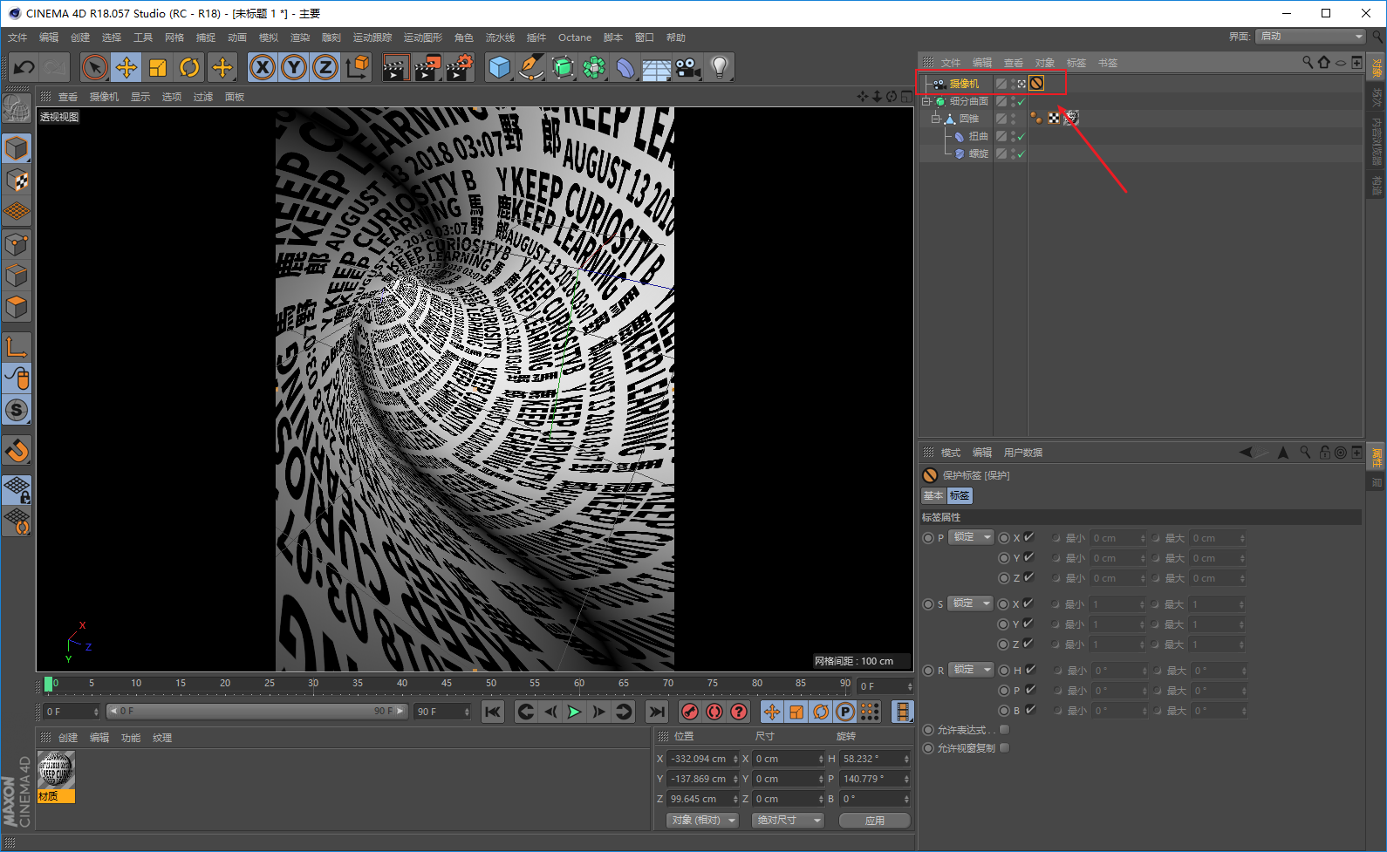Viewport: 1387px width, 852px height.
Task: Play the animation forward
Action: (574, 712)
